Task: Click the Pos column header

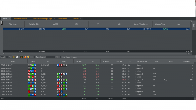Action: 130,61
